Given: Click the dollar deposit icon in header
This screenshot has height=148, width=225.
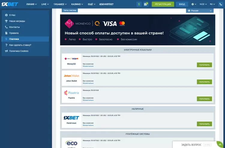Looking at the screenshot, I should 139,4.
